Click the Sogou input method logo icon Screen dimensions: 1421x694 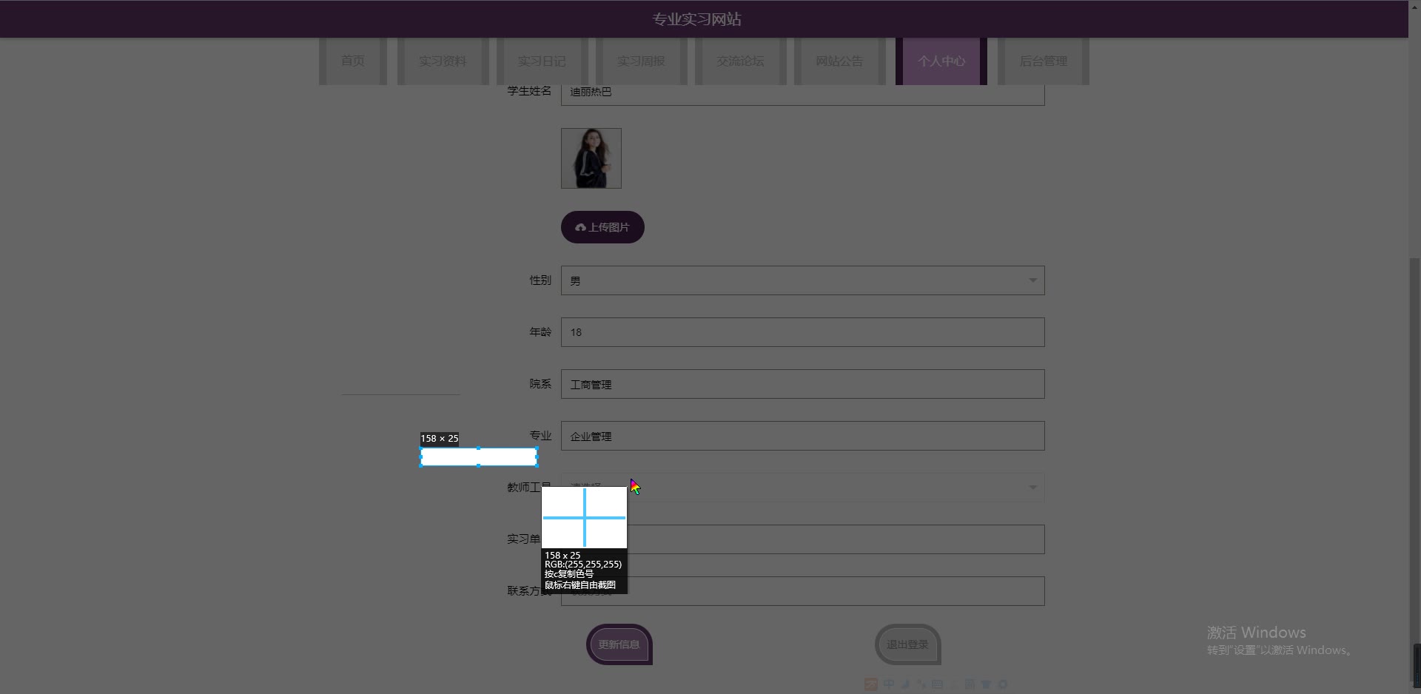point(870,684)
